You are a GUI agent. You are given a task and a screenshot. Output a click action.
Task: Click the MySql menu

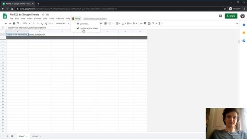[x=76, y=19]
